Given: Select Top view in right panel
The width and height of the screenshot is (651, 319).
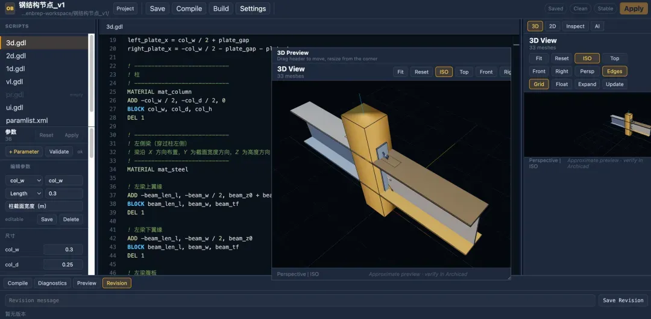Looking at the screenshot, I should tap(614, 58).
